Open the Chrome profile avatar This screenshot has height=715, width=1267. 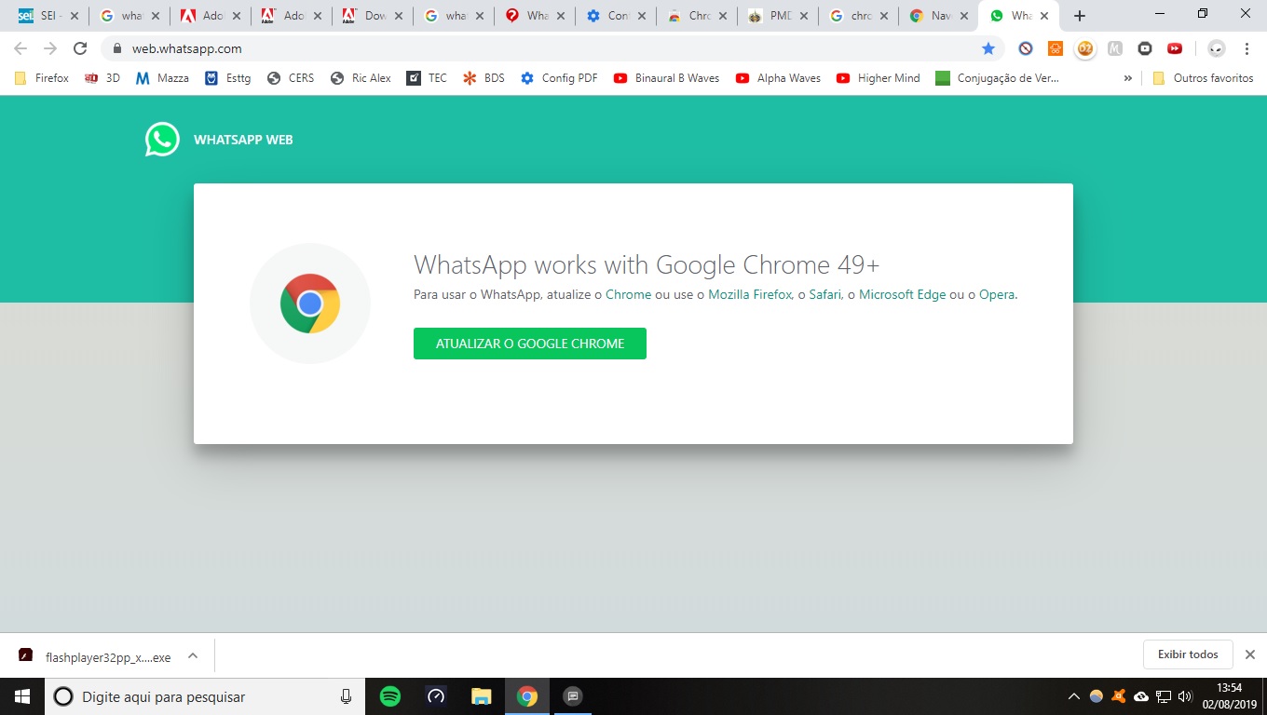pos(1216,48)
